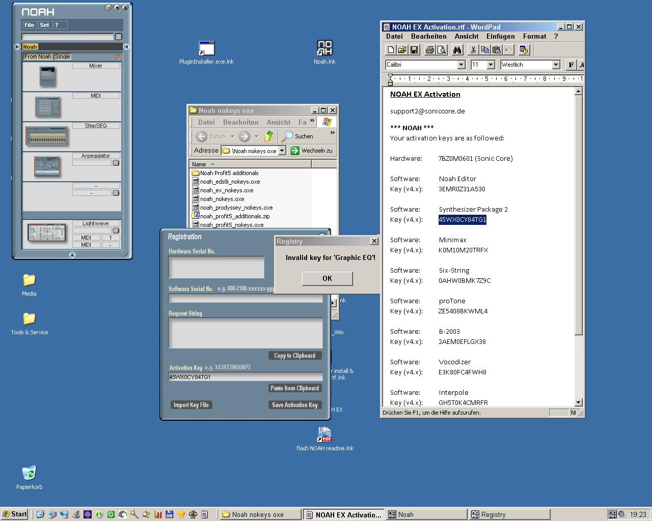
Task: Select the Tools & Service desktop folder
Action: click(29, 323)
